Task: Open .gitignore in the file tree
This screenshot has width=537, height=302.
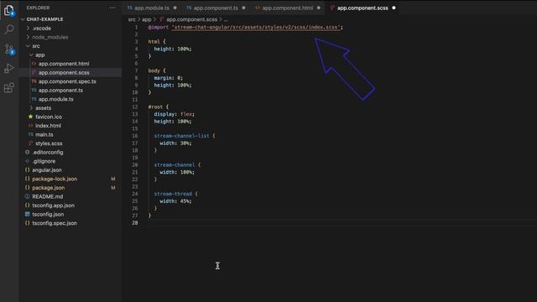Action: tap(44, 161)
